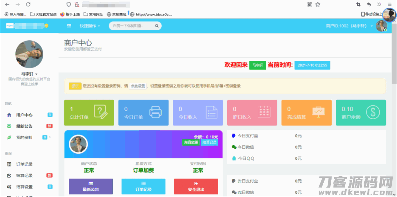Click the browser reload icon

pyautogui.click(x=28, y=4)
